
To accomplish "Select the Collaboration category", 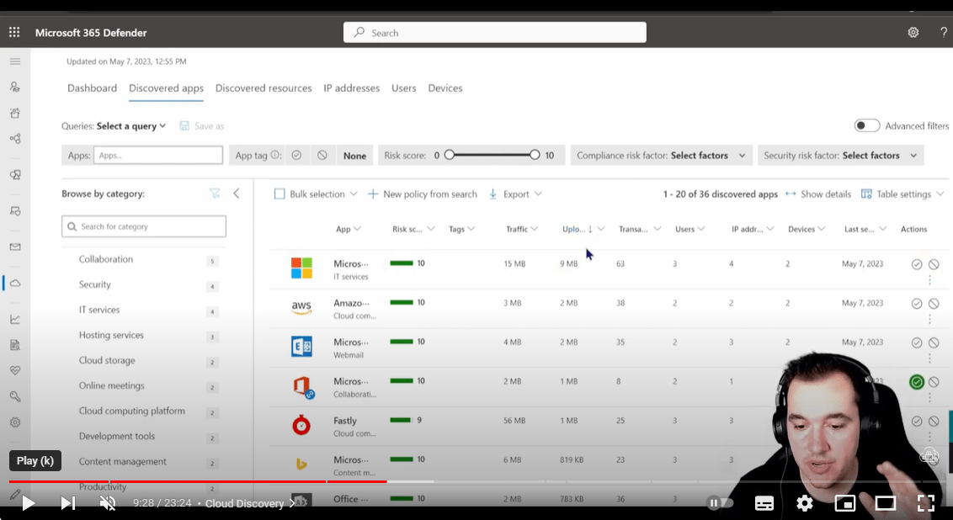I will coord(106,259).
